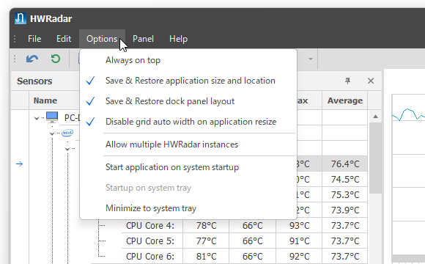Enable Allow multiple HWRadar instances

[188, 144]
